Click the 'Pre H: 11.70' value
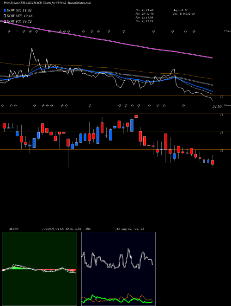The height and width of the screenshot is (306, 231). (145, 14)
